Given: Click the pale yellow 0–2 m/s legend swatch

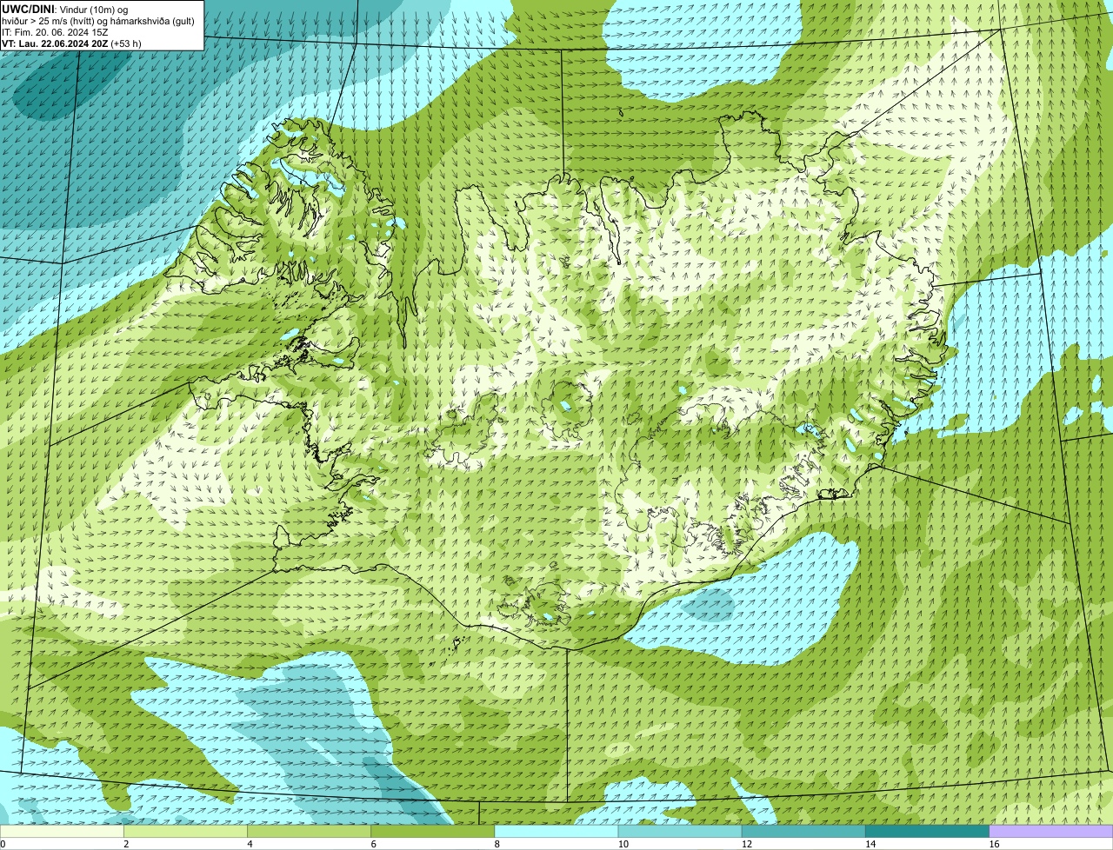Looking at the screenshot, I should pyautogui.click(x=62, y=831).
